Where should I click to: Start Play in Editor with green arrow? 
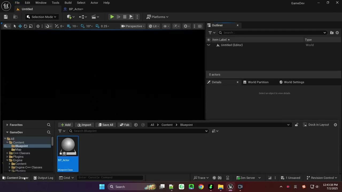pyautogui.click(x=112, y=17)
